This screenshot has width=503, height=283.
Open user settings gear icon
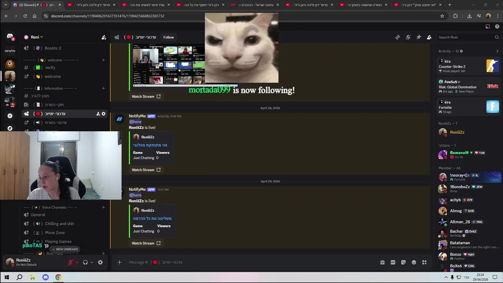pos(100,262)
